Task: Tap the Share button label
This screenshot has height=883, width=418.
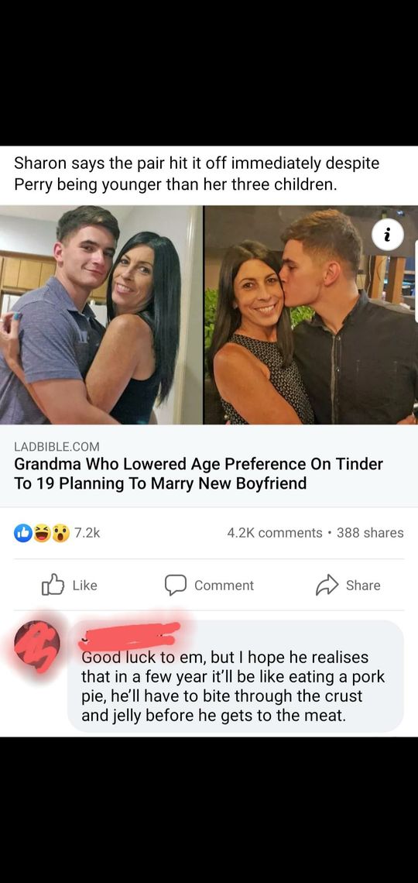Action: (x=363, y=586)
